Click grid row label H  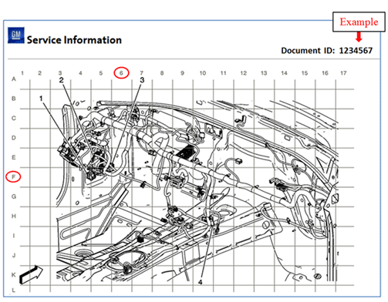click(14, 216)
